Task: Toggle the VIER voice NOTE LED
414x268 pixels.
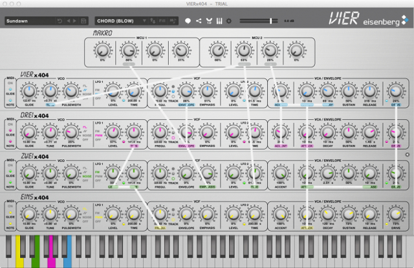Action: [10, 100]
